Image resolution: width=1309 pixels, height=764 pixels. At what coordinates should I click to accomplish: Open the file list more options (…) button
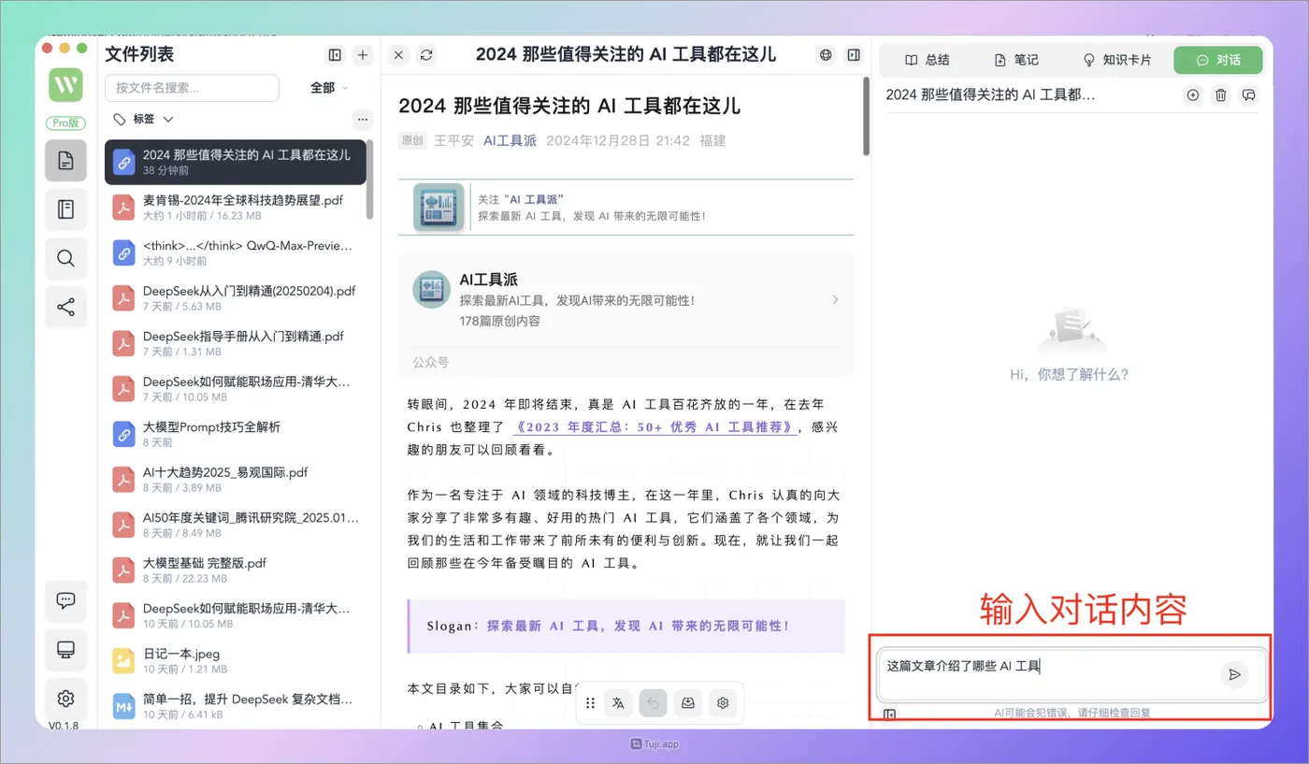(363, 119)
